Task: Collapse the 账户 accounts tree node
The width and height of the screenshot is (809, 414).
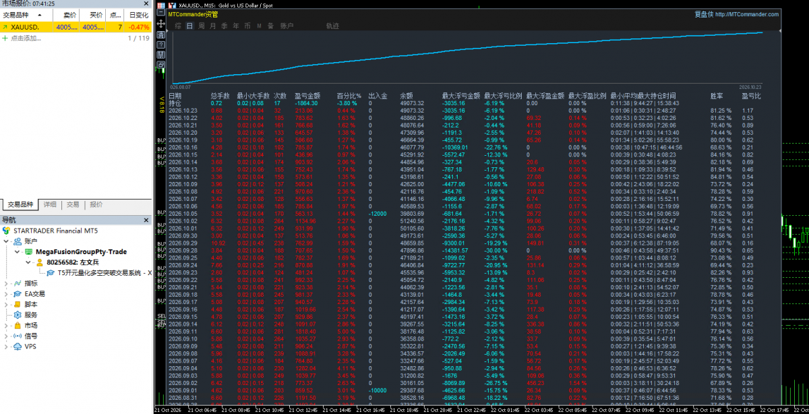Action: click(x=6, y=241)
